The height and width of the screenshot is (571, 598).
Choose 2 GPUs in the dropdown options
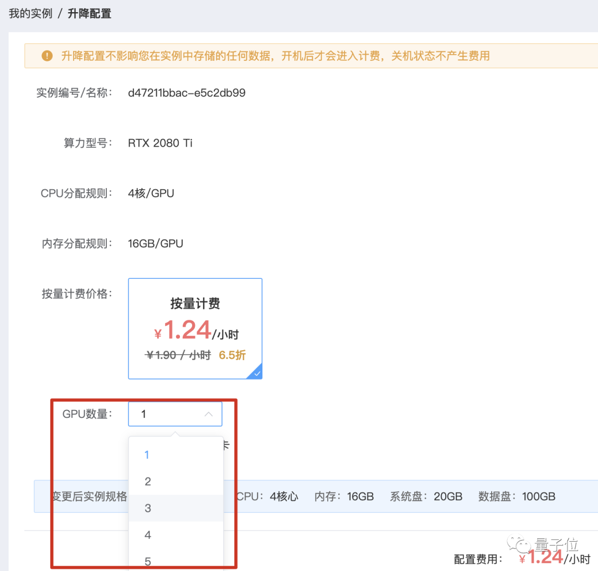147,481
